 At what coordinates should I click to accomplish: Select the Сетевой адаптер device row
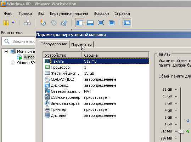(x=96, y=91)
